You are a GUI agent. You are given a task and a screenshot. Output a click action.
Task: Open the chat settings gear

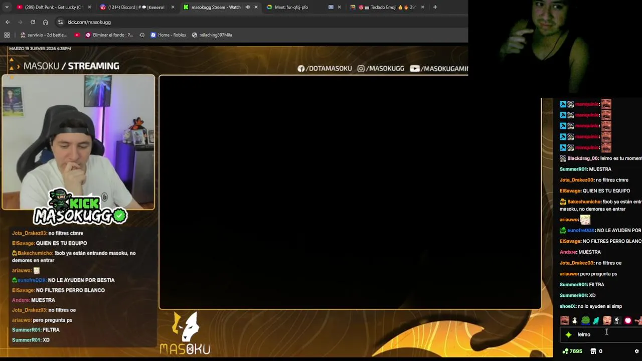tap(636, 351)
